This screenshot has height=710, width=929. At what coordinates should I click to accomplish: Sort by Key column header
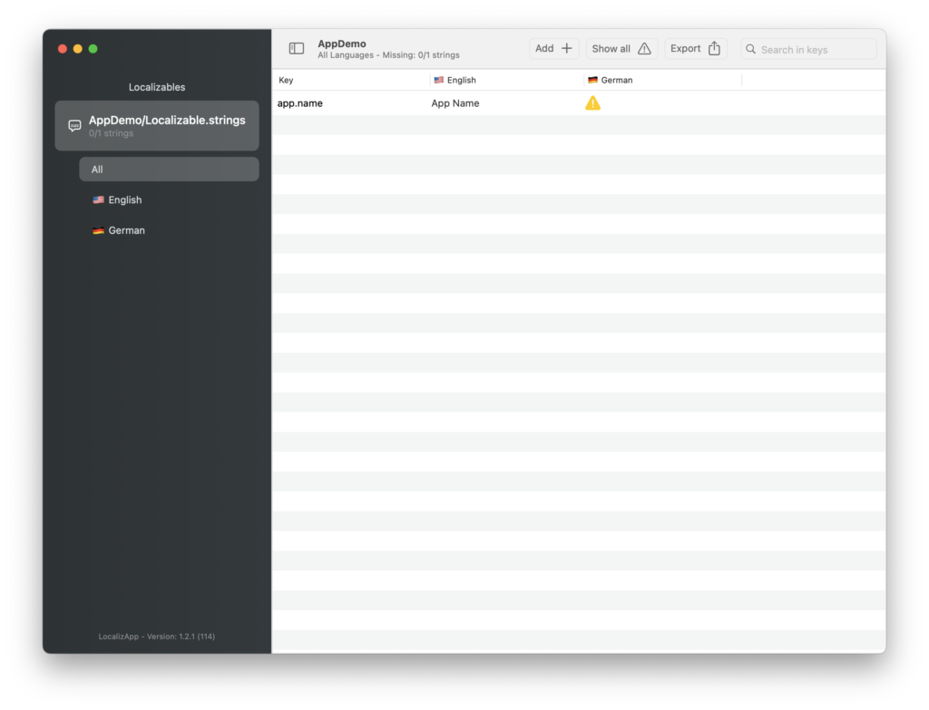click(351, 80)
